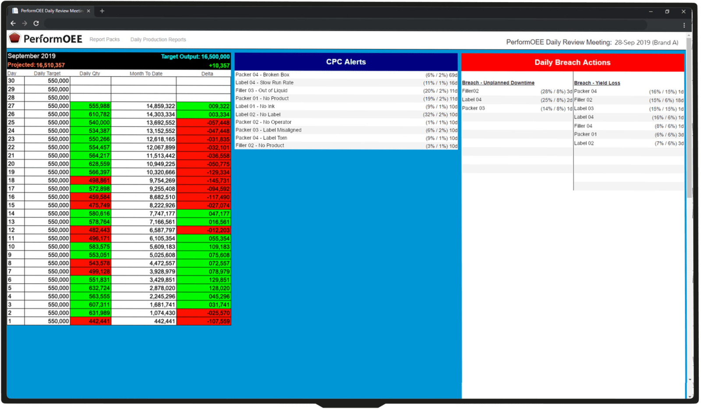701x409 pixels.
Task: Reload the current page
Action: 36,23
